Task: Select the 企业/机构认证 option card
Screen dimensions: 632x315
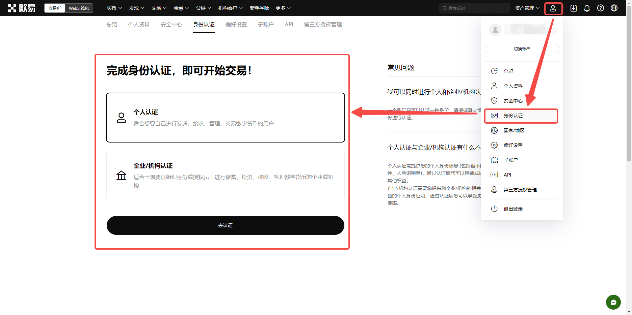Action: [226, 176]
